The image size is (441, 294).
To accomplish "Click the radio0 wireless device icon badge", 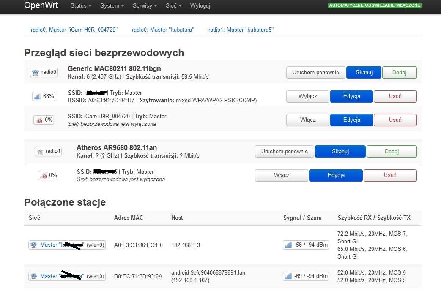I will (44, 72).
